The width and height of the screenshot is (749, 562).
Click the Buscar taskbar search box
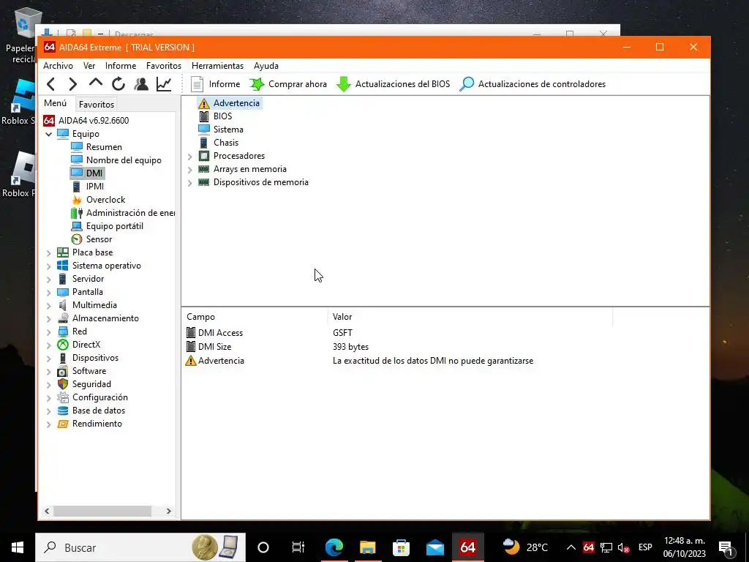140,547
